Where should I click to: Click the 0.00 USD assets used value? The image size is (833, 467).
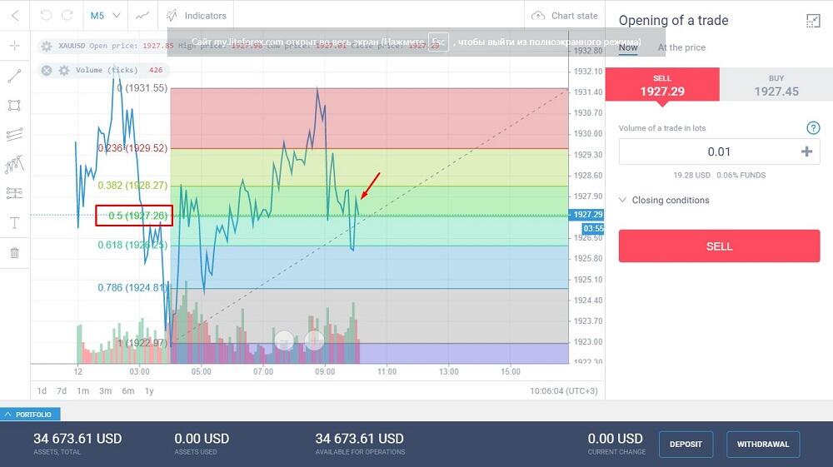(x=202, y=439)
